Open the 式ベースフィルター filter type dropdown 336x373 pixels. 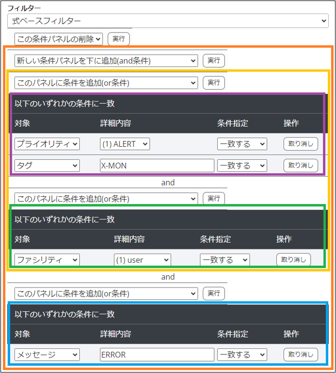click(x=168, y=21)
